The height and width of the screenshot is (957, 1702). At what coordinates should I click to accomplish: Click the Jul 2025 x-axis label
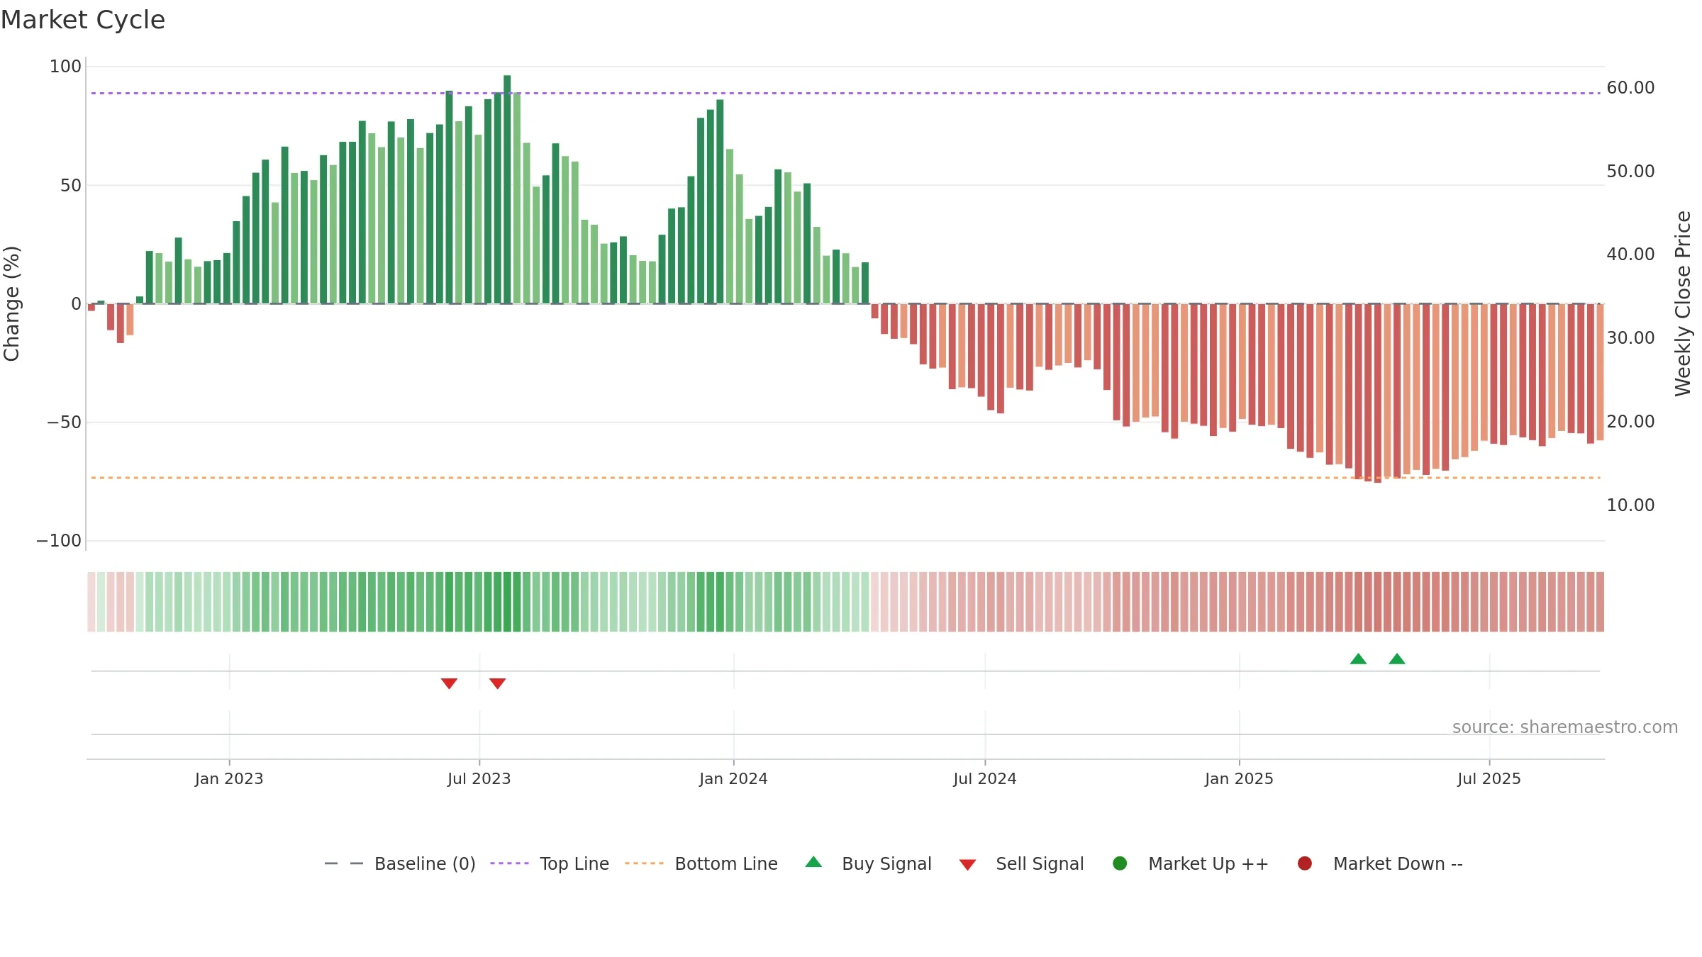coord(1489,779)
